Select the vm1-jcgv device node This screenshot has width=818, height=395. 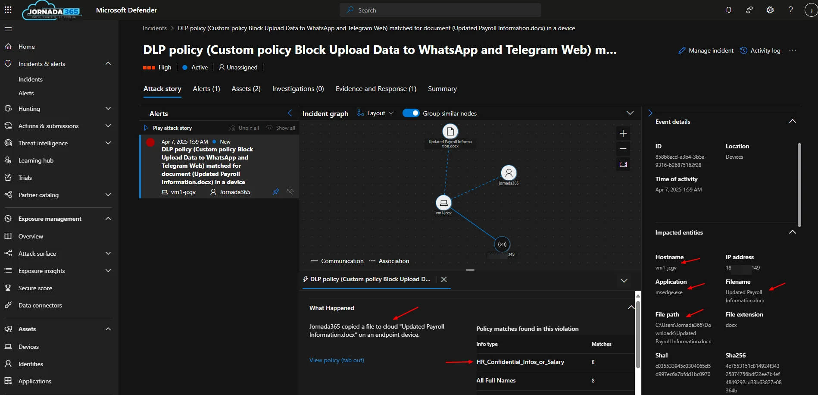pyautogui.click(x=443, y=203)
